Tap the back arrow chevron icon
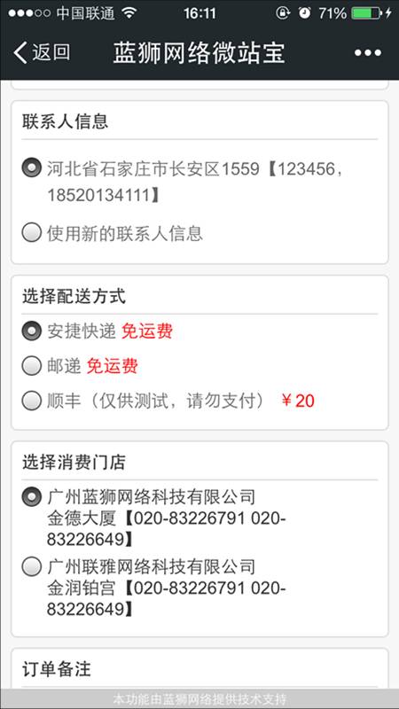399x709 pixels. pyautogui.click(x=20, y=53)
